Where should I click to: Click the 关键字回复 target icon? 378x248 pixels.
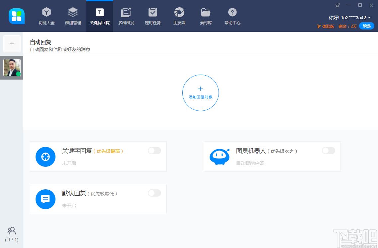point(46,157)
